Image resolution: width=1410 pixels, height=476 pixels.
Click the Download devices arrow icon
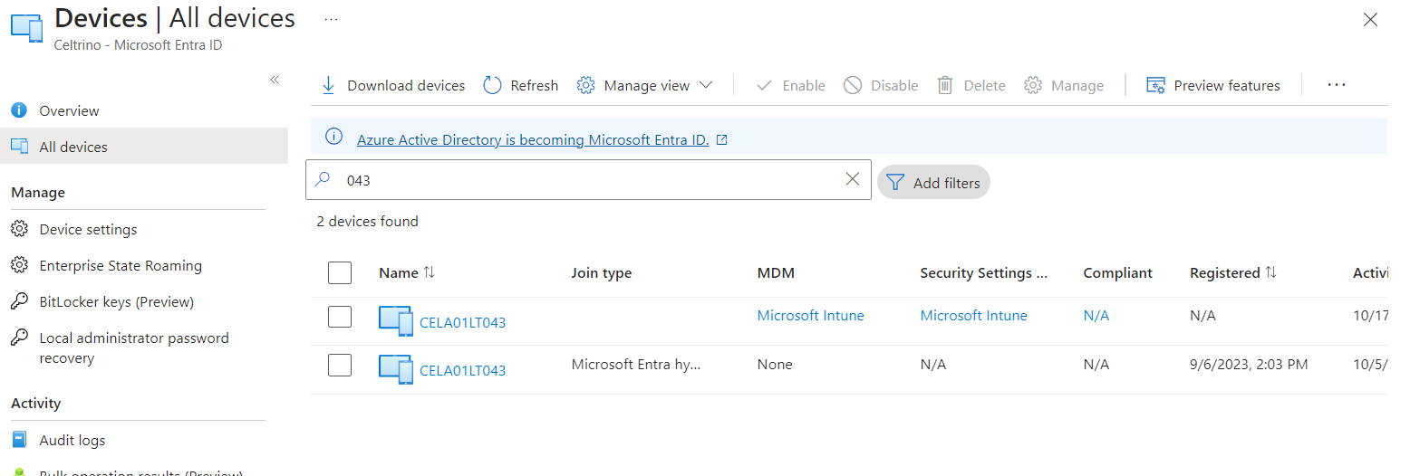coord(328,85)
